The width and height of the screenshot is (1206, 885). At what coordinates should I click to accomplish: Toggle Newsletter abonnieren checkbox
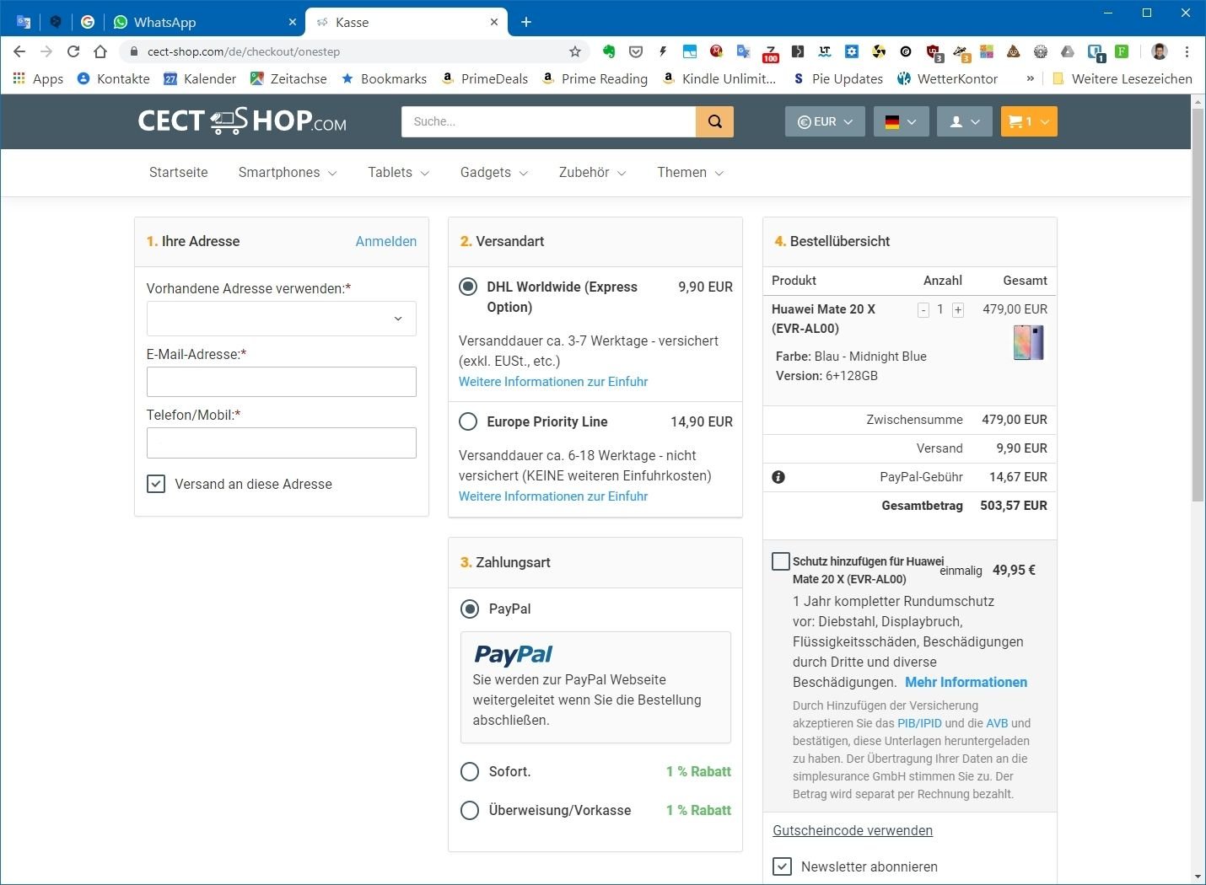(x=783, y=866)
